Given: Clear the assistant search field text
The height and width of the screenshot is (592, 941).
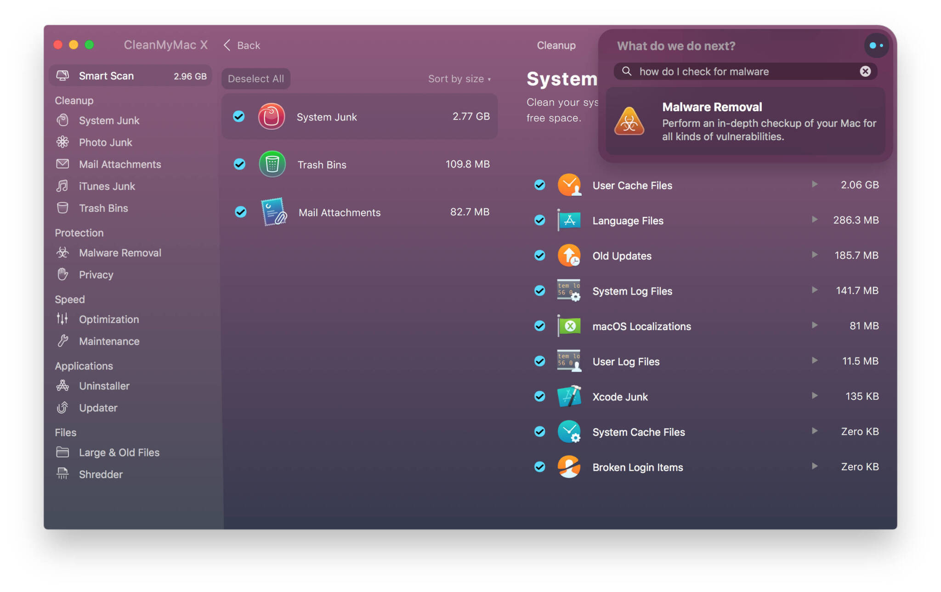Looking at the screenshot, I should pos(865,71).
